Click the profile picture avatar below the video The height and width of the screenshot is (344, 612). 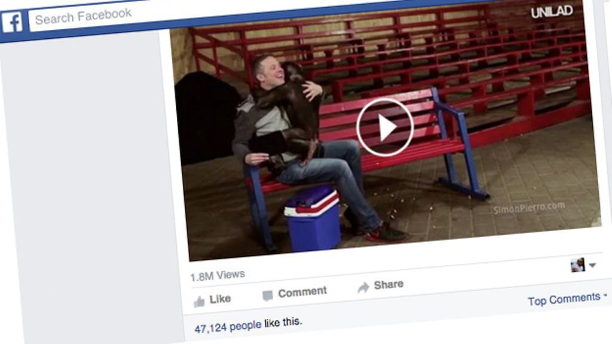(x=577, y=265)
